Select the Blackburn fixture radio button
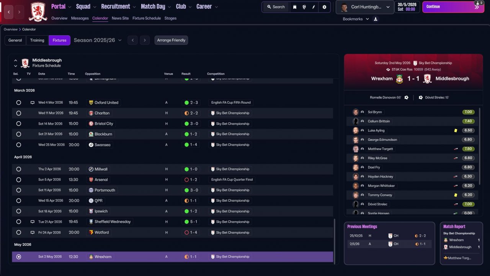 point(18,134)
